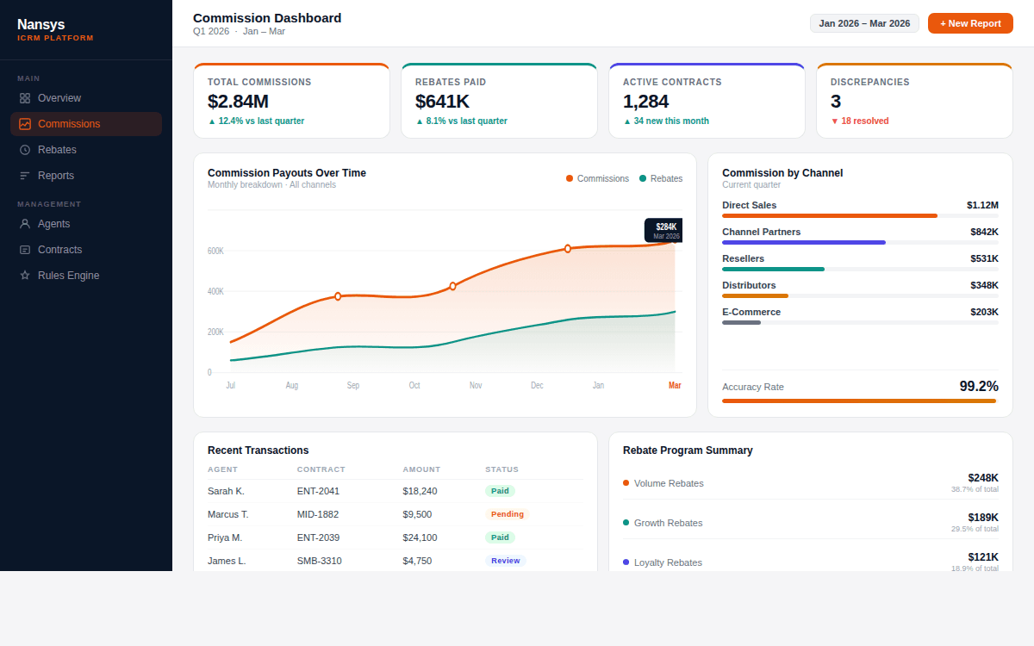Select the $284K Mar 2026 chart tooltip

663,230
